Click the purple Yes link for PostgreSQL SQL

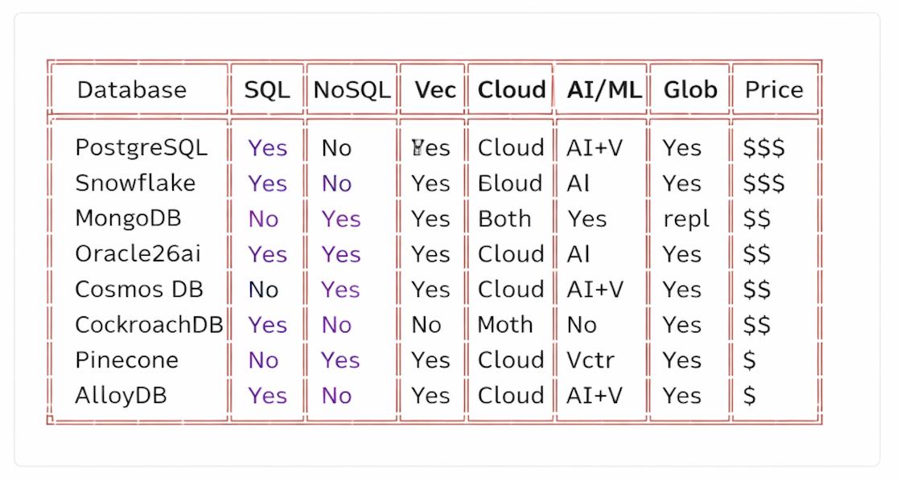tap(267, 148)
